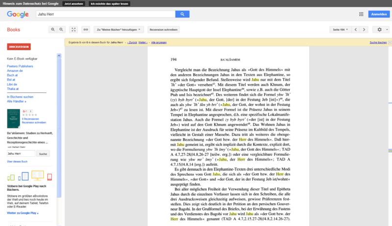Viewport: 392px width, 226px height.
Task: Zoom out of the book page
Action: pos(62,30)
